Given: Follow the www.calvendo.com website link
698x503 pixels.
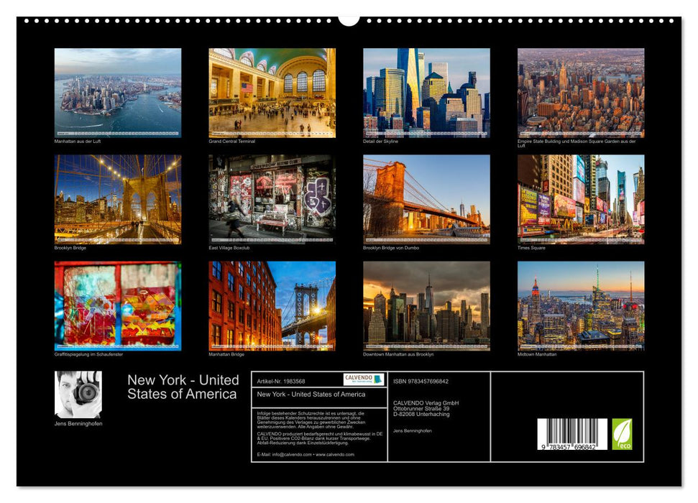Looking at the screenshot, I should pos(335,454).
